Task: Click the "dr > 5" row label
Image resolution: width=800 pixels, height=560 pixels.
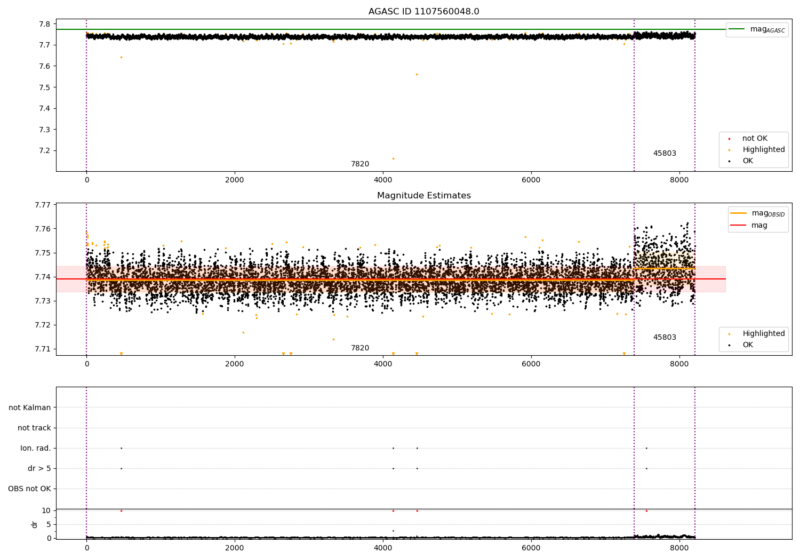Action: [39, 468]
